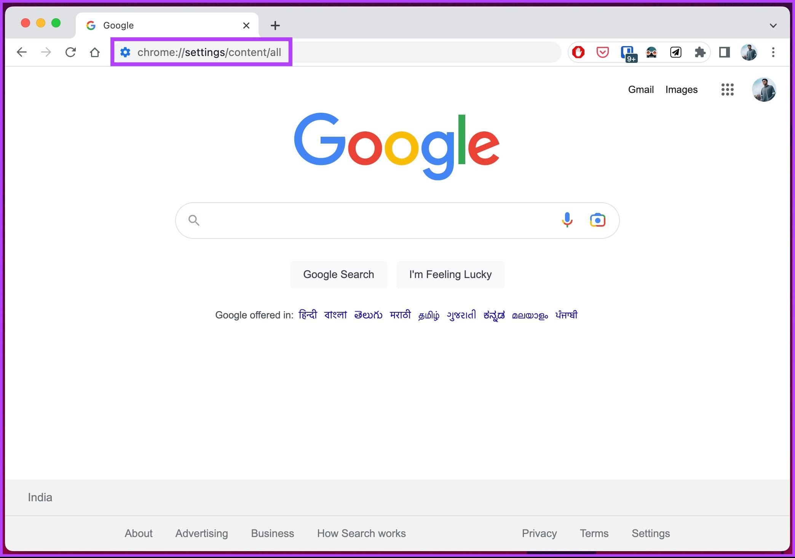Switch Google to ಕನ್ನಡ
Image resolution: width=795 pixels, height=558 pixels.
click(x=494, y=315)
